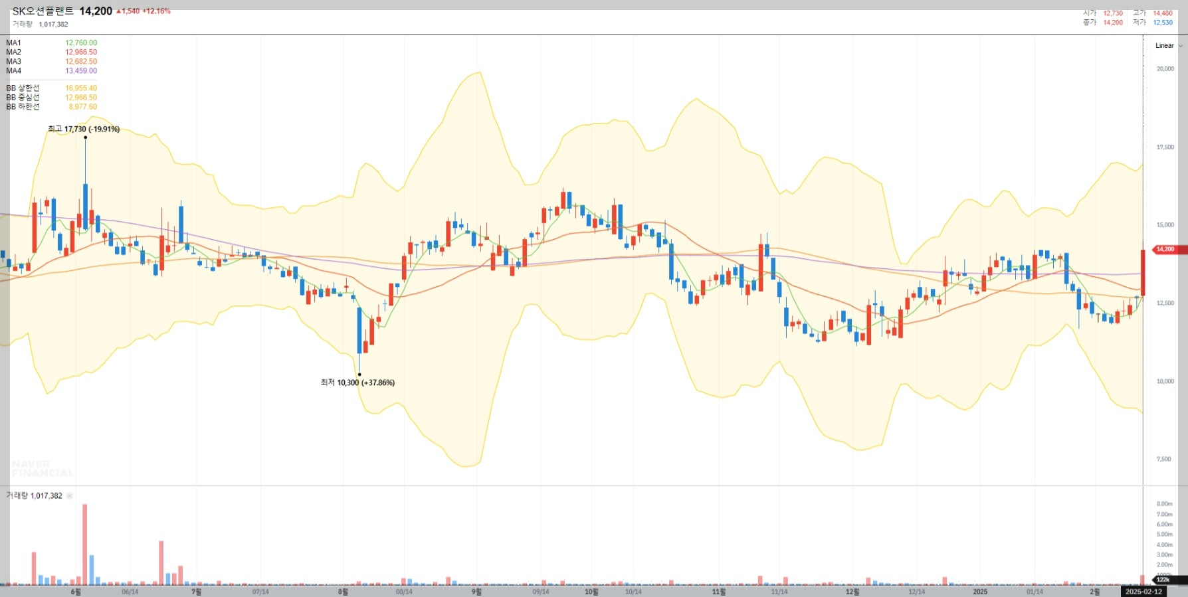This screenshot has height=597, width=1188.
Task: Click the 10월 label on the time axis
Action: pyautogui.click(x=591, y=592)
